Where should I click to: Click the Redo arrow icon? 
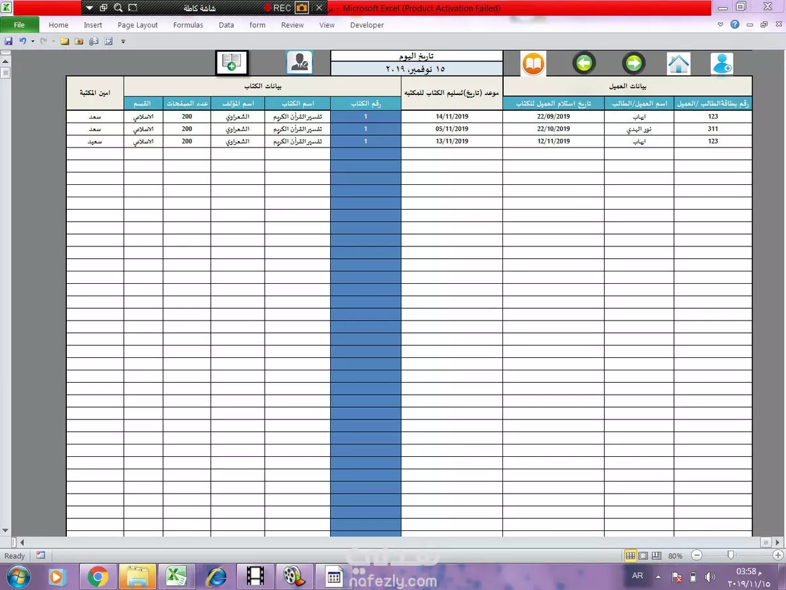(43, 41)
